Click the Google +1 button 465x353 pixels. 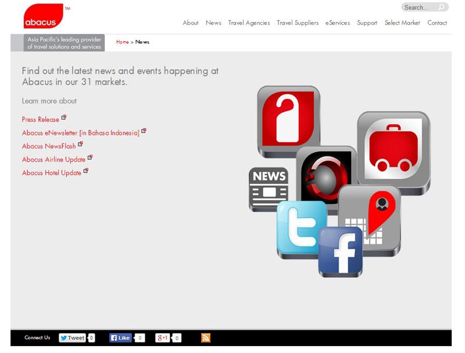(162, 338)
